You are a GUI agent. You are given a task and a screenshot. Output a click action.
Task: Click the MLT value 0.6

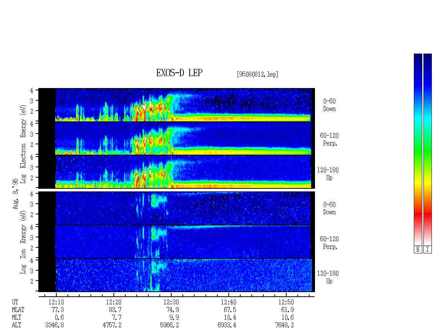click(59, 317)
